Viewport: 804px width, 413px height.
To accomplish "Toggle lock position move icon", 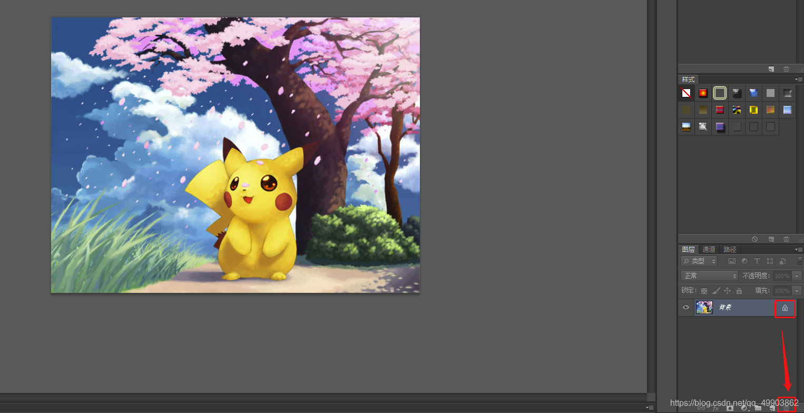I will pos(727,290).
